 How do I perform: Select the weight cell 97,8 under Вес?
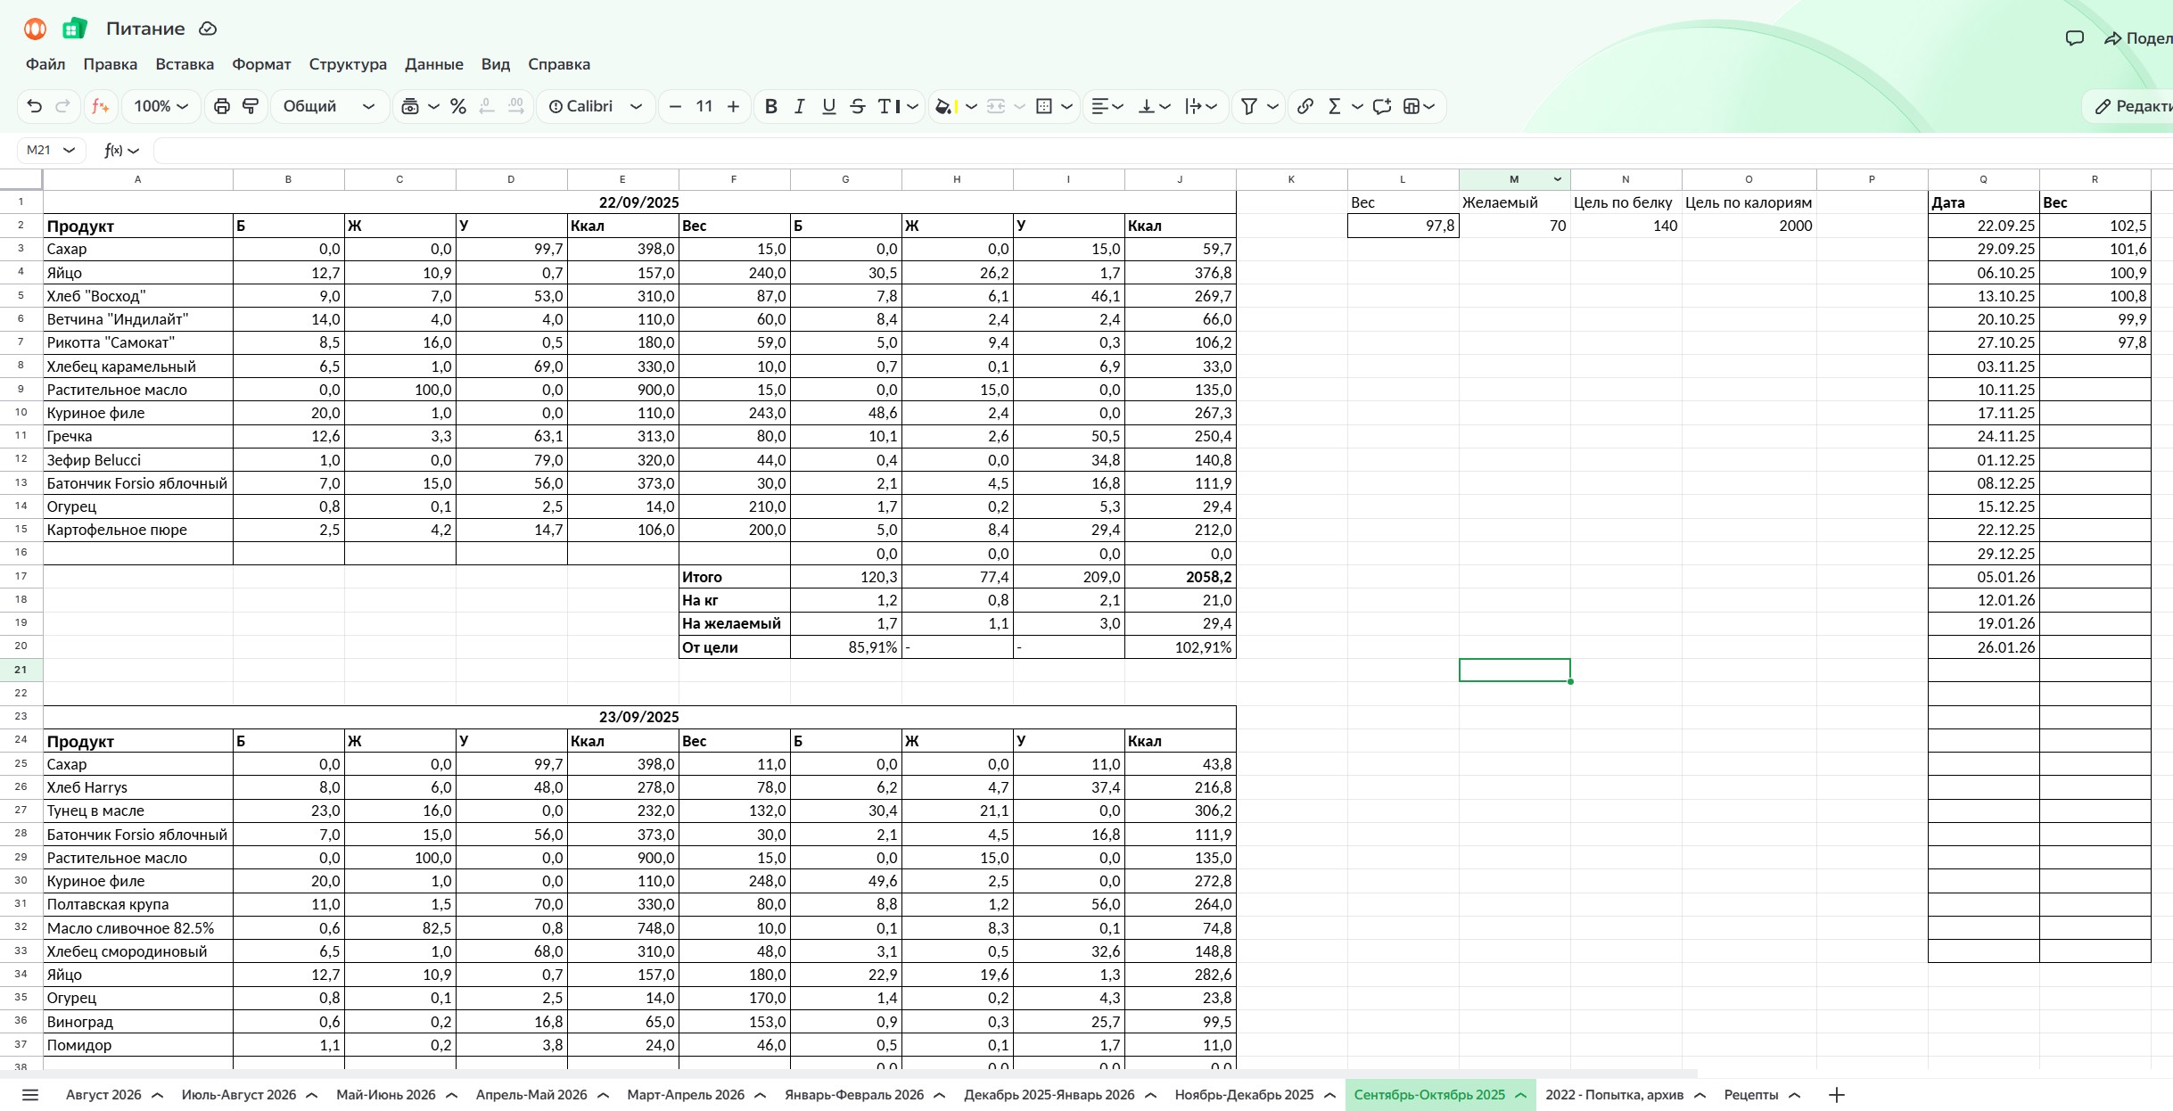point(1403,226)
